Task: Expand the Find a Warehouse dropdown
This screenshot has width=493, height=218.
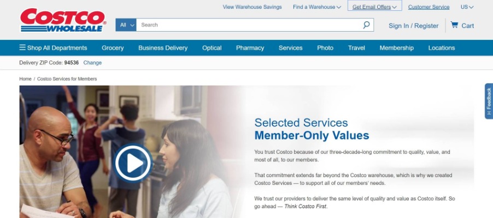Action: pyautogui.click(x=317, y=7)
